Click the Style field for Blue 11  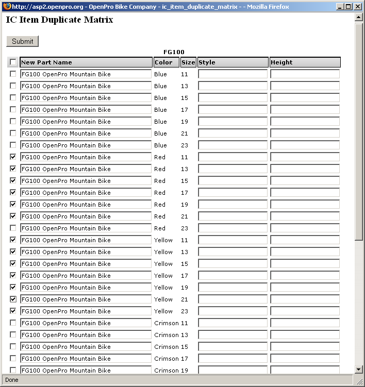233,74
